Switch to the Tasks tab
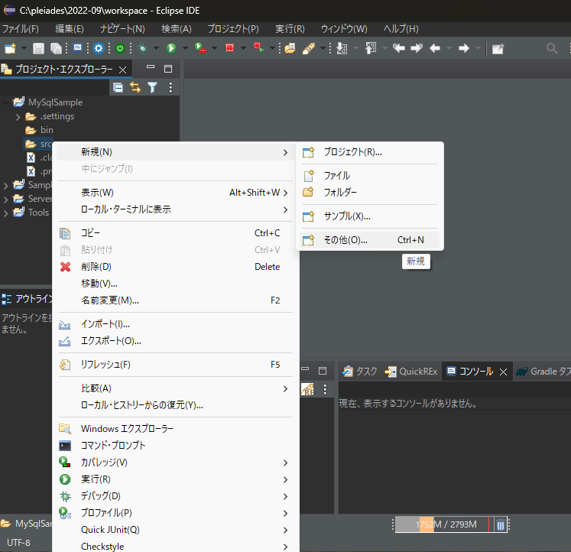 pos(360,372)
